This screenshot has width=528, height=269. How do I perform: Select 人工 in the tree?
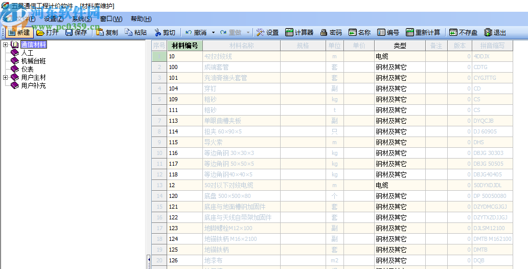pos(27,53)
